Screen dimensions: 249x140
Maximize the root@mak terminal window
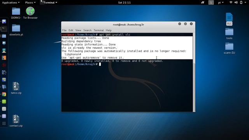(185, 24)
